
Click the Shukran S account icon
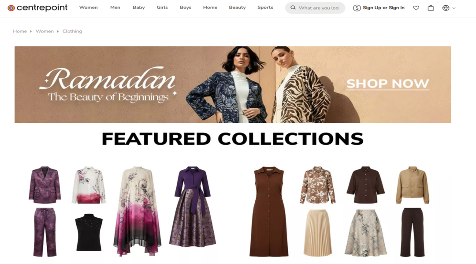pyautogui.click(x=357, y=8)
